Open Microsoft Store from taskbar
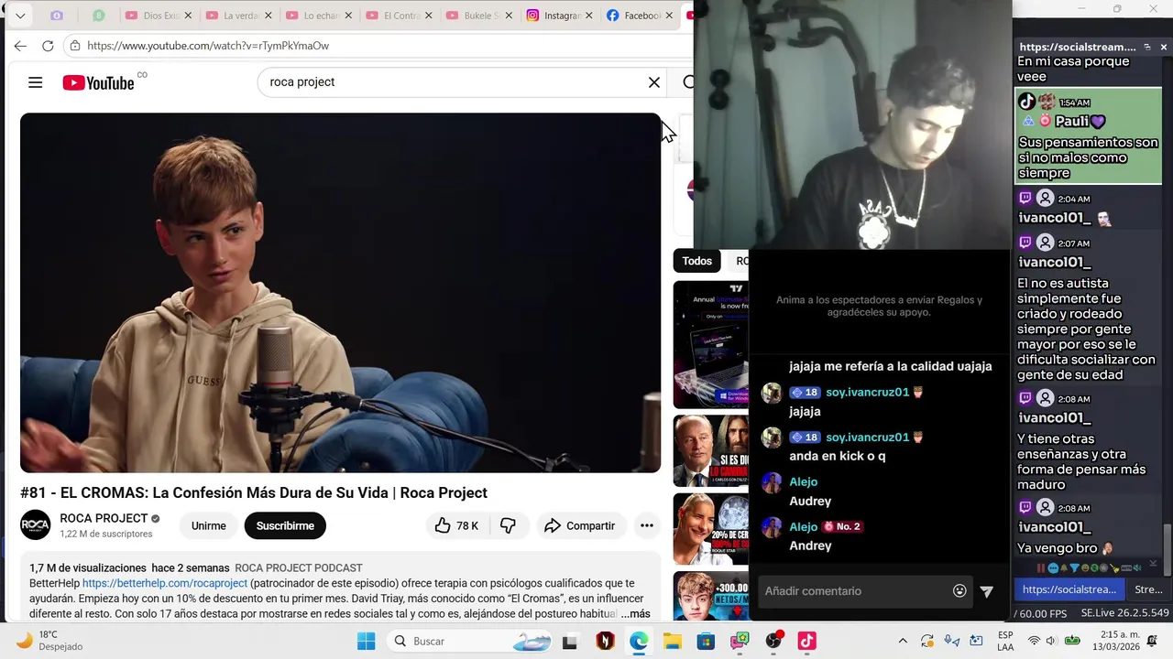This screenshot has width=1173, height=659. (x=706, y=641)
